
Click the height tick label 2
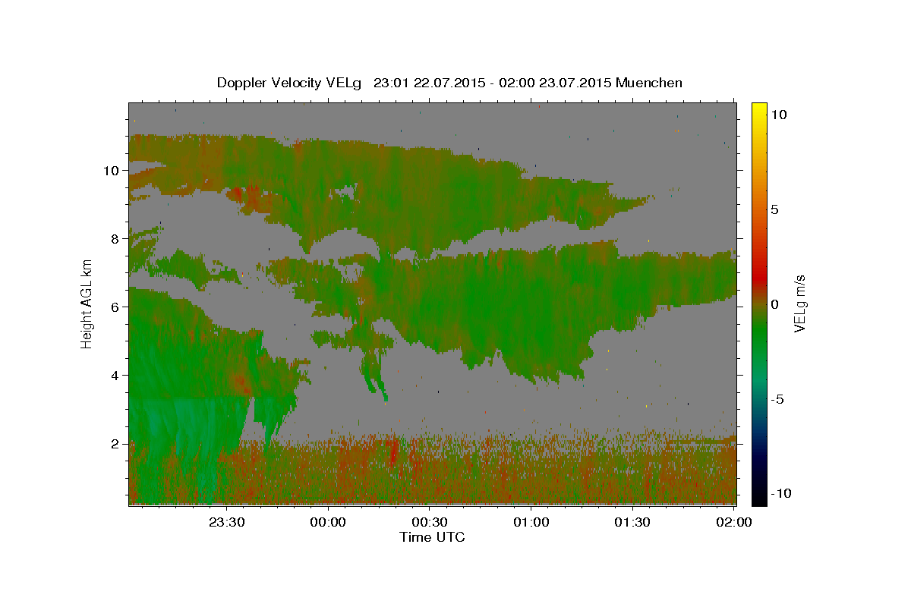[115, 443]
